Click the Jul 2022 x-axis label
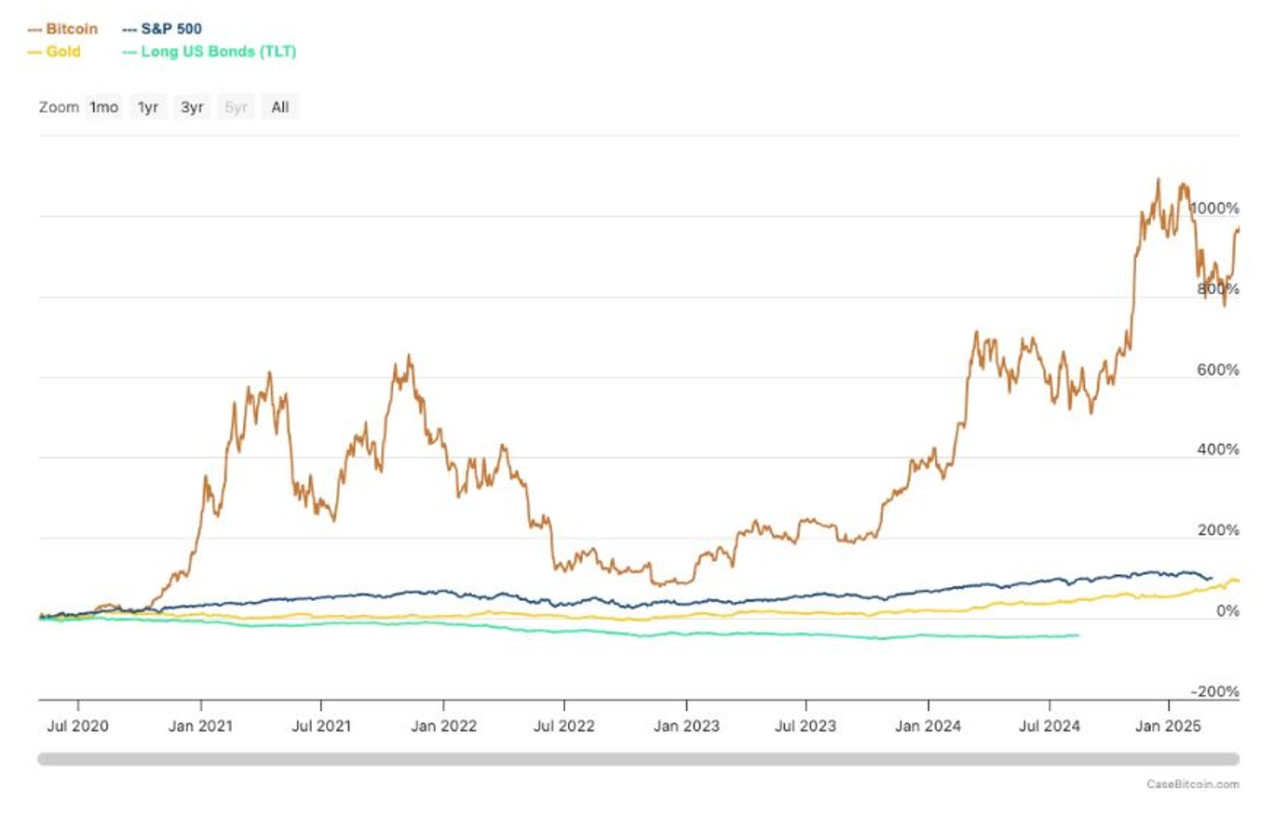Screen dimensions: 1287x816 563,726
